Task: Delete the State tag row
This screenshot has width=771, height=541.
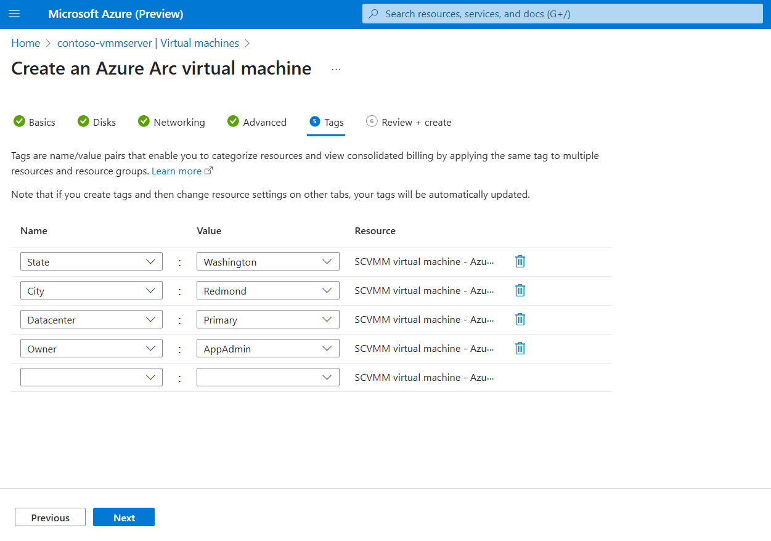Action: tap(520, 261)
